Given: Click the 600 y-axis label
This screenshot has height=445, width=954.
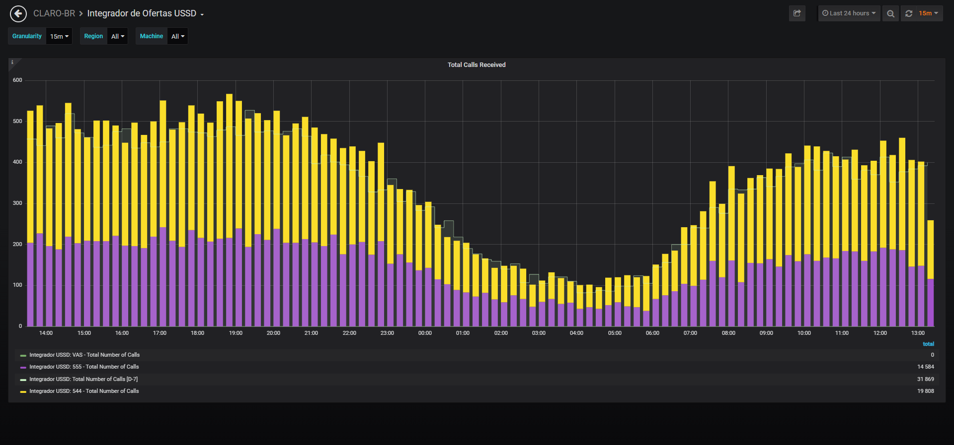Looking at the screenshot, I should pyautogui.click(x=17, y=80).
